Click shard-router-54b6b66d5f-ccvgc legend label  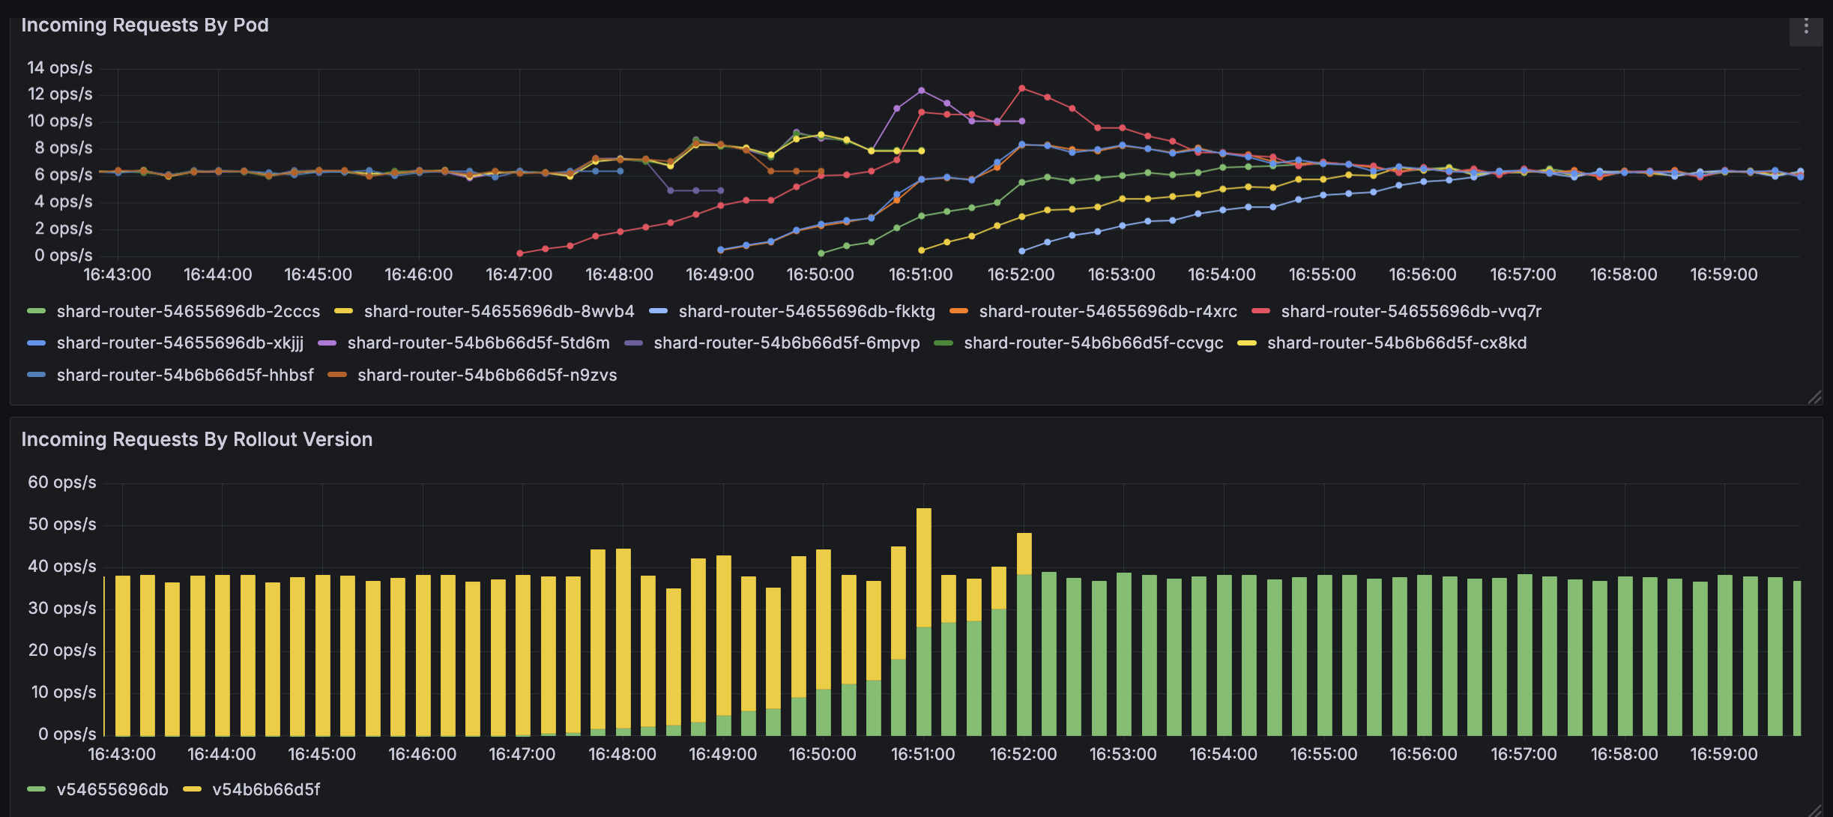pyautogui.click(x=1093, y=343)
